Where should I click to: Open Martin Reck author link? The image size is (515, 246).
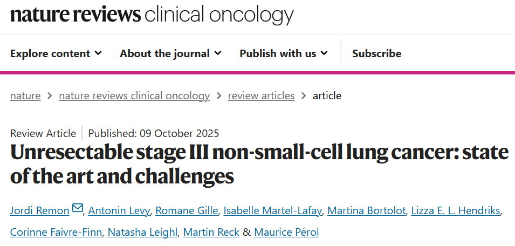pos(211,233)
